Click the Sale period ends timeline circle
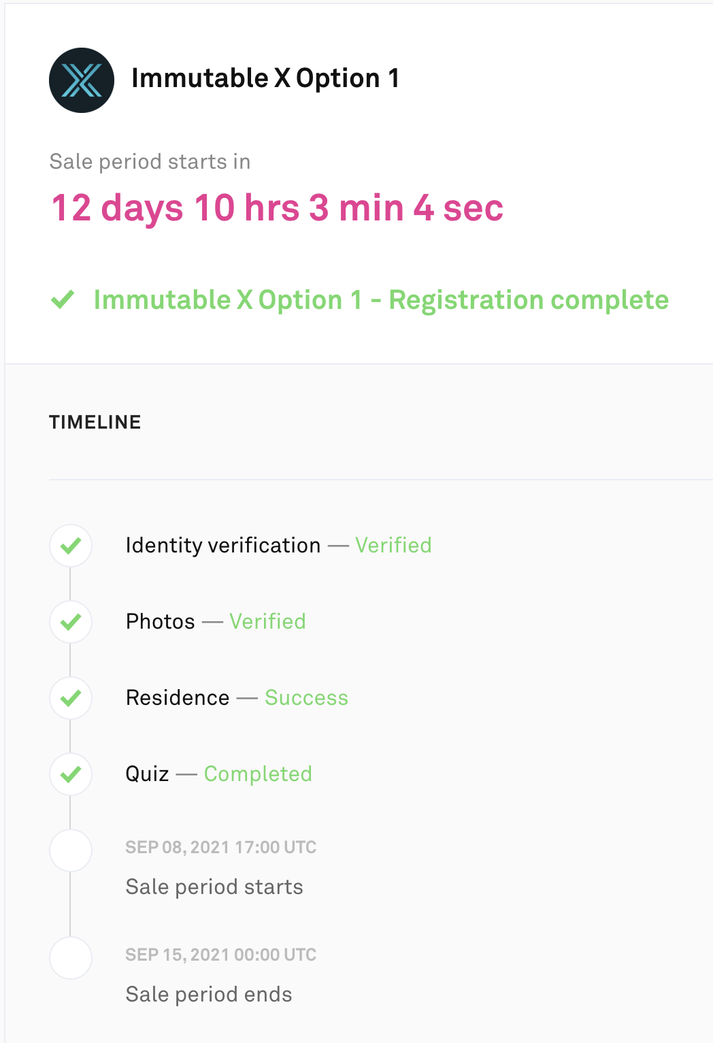 (x=71, y=957)
